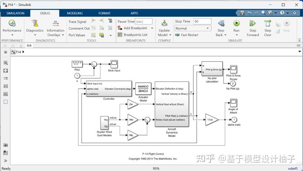Select the Aircraft Dynamics Model block

(172, 104)
